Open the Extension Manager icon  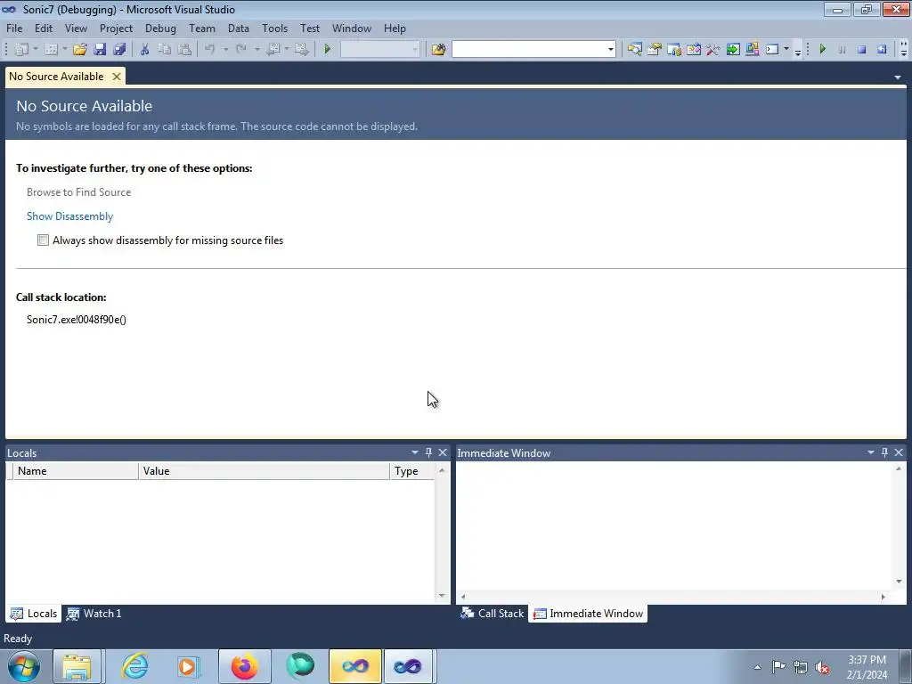[x=753, y=50]
